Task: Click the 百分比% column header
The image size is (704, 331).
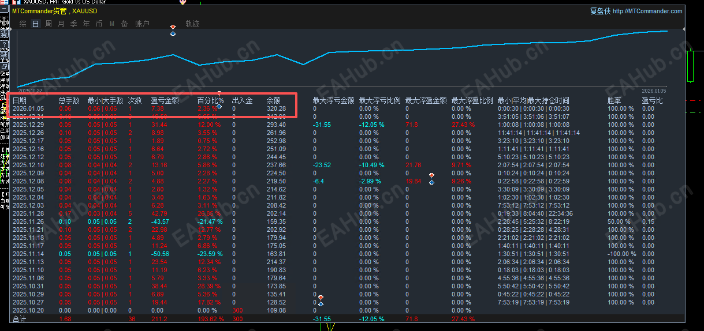Action: point(210,100)
